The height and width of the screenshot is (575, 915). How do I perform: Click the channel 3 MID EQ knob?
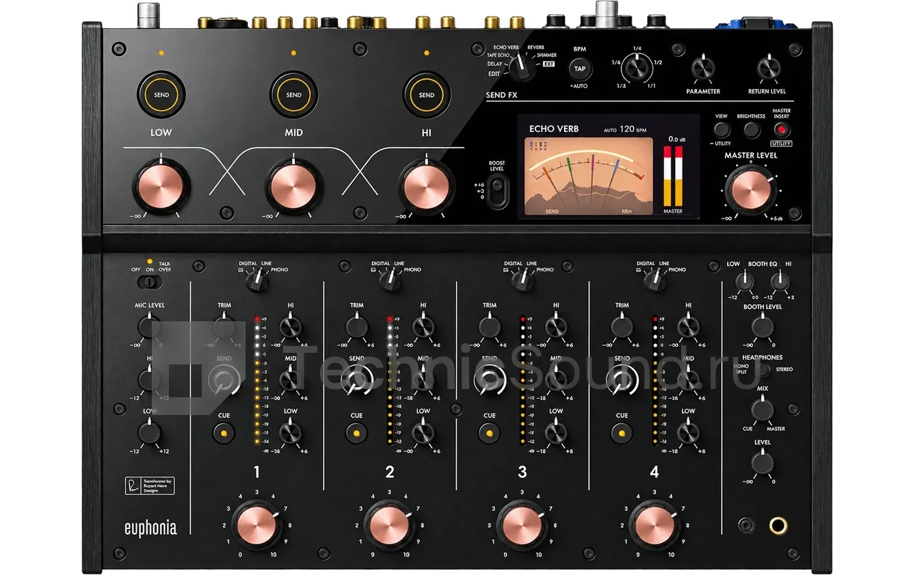555,379
